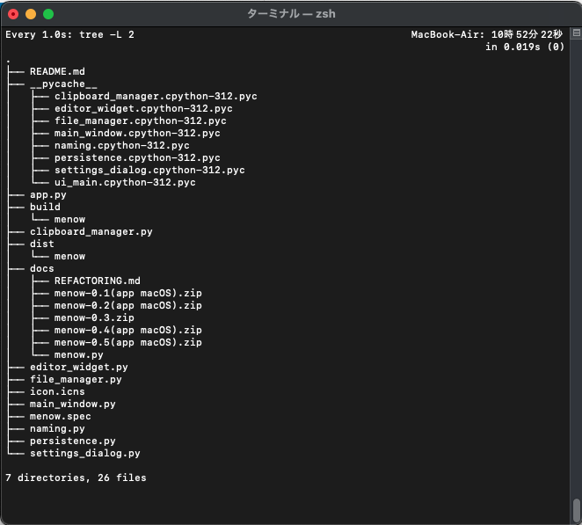Click persistence.cpython-312.pyc
This screenshot has height=525, width=582.
(x=137, y=157)
